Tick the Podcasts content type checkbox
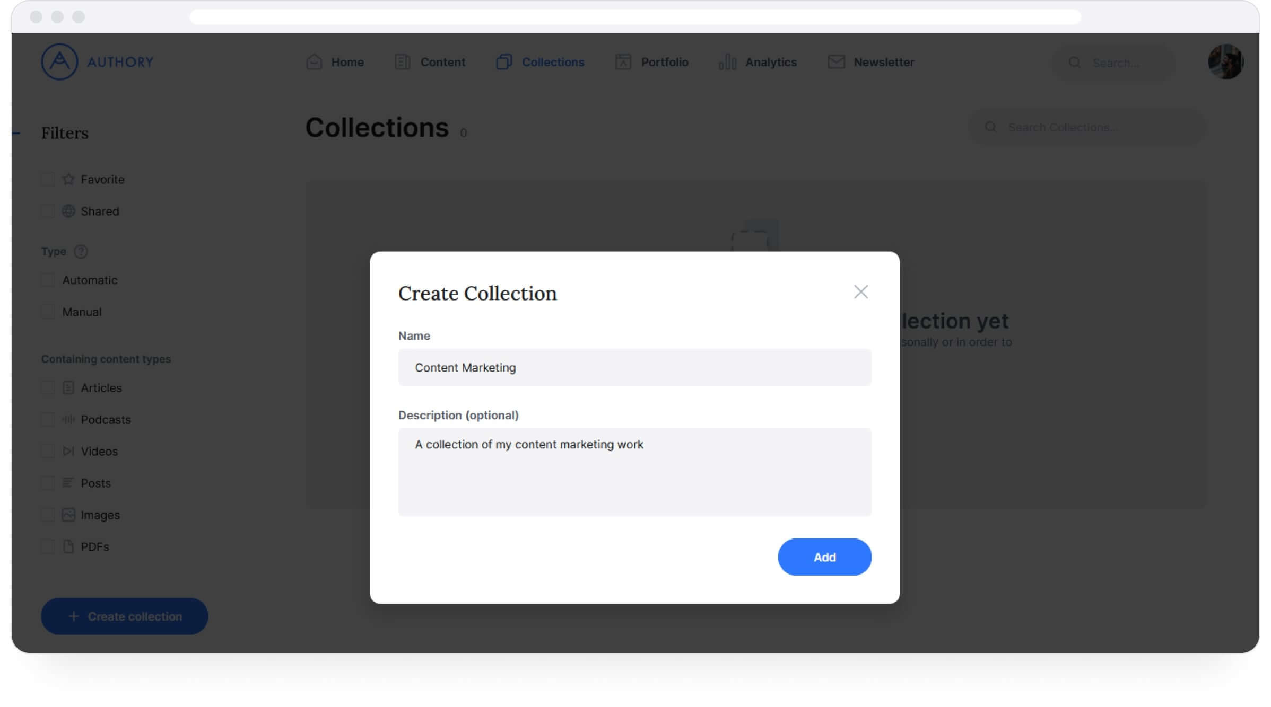The width and height of the screenshot is (1271, 707). 48,419
